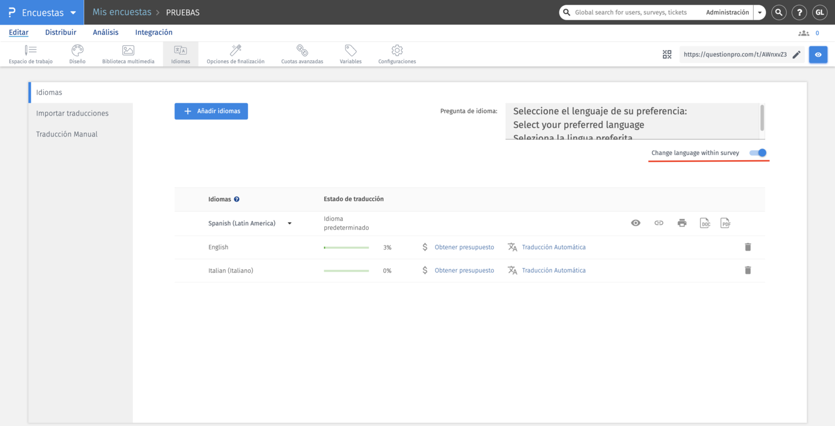Screen dimensions: 835x426
Task: Open the Encuestas product dropdown
Action: (73, 13)
